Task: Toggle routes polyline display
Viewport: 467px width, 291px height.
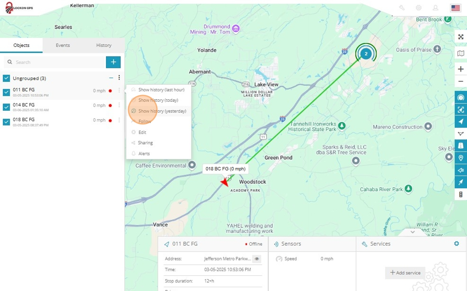Action: pos(461,134)
